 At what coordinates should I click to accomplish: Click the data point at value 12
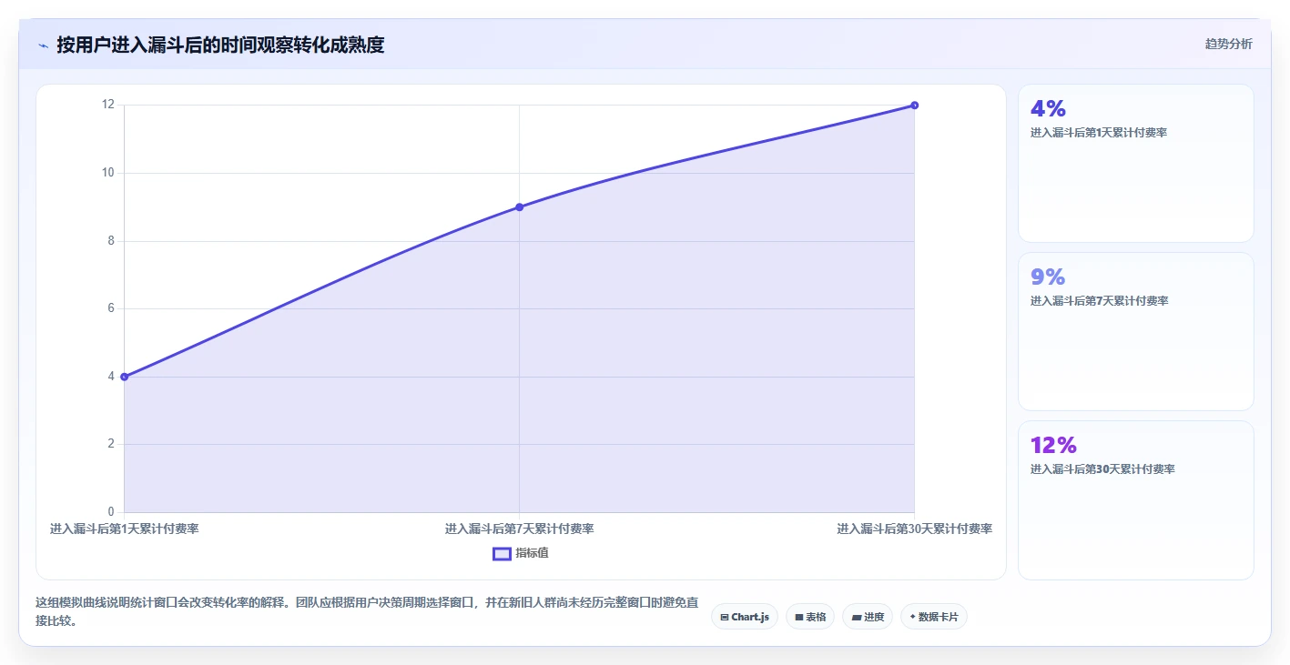point(914,106)
